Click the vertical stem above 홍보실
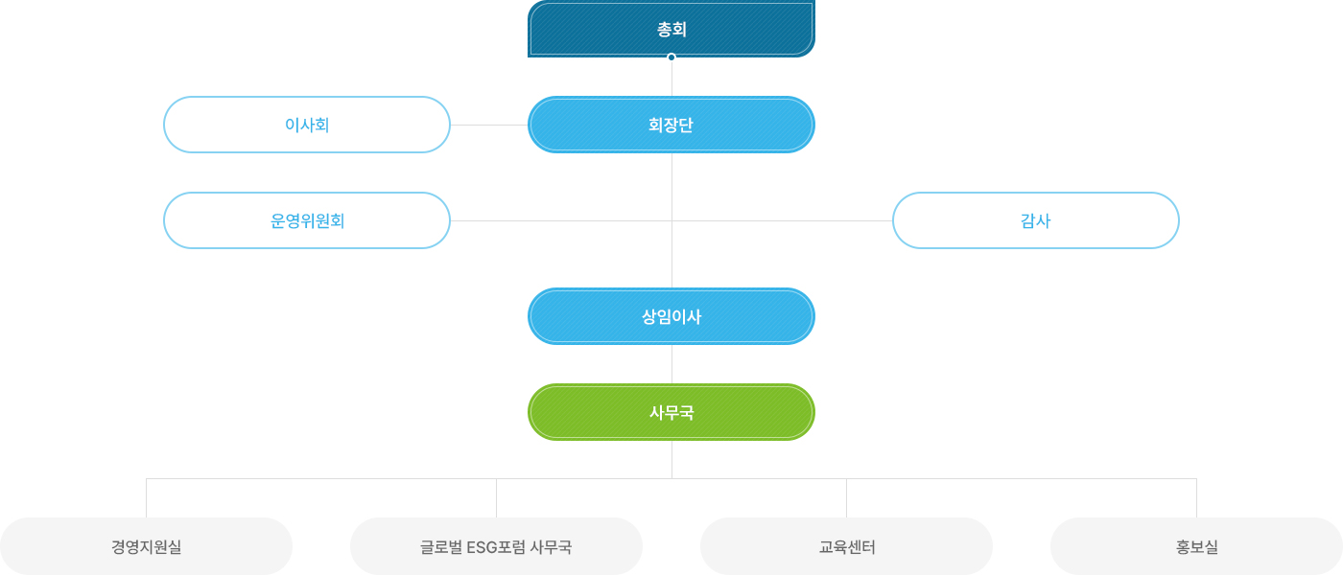The image size is (1343, 575). click(1196, 498)
